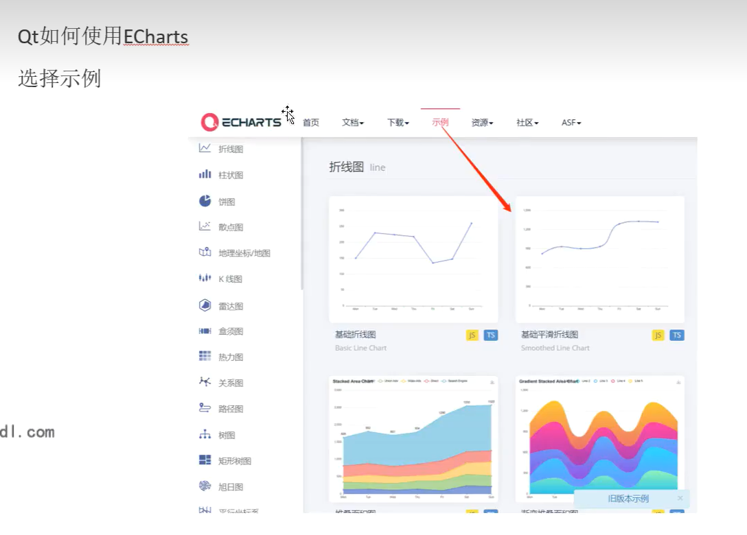The width and height of the screenshot is (747, 535).
Task: Select the pie chart (饼图) sidebar icon
Action: pyautogui.click(x=205, y=201)
